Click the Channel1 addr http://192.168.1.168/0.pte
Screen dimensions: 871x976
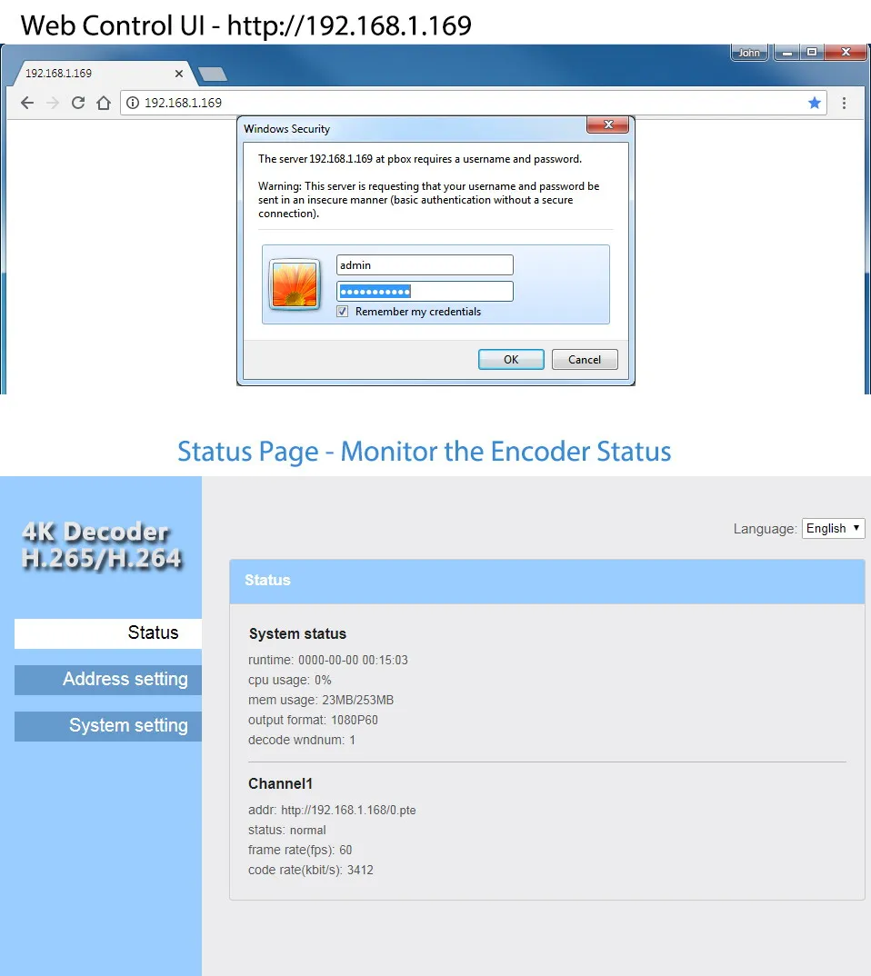point(332,810)
